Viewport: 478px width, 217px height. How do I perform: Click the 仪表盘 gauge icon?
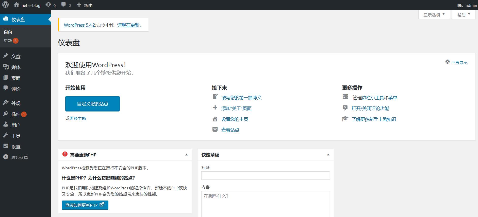pos(6,19)
